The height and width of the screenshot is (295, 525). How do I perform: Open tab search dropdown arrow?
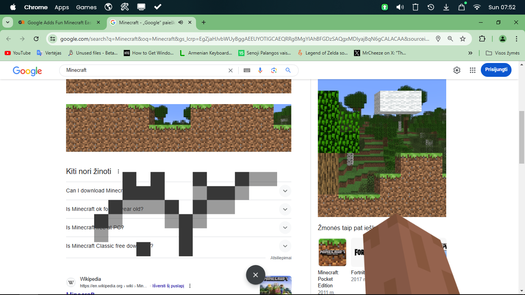pyautogui.click(x=7, y=22)
